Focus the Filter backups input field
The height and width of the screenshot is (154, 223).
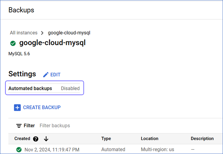pyautogui.click(x=55, y=126)
